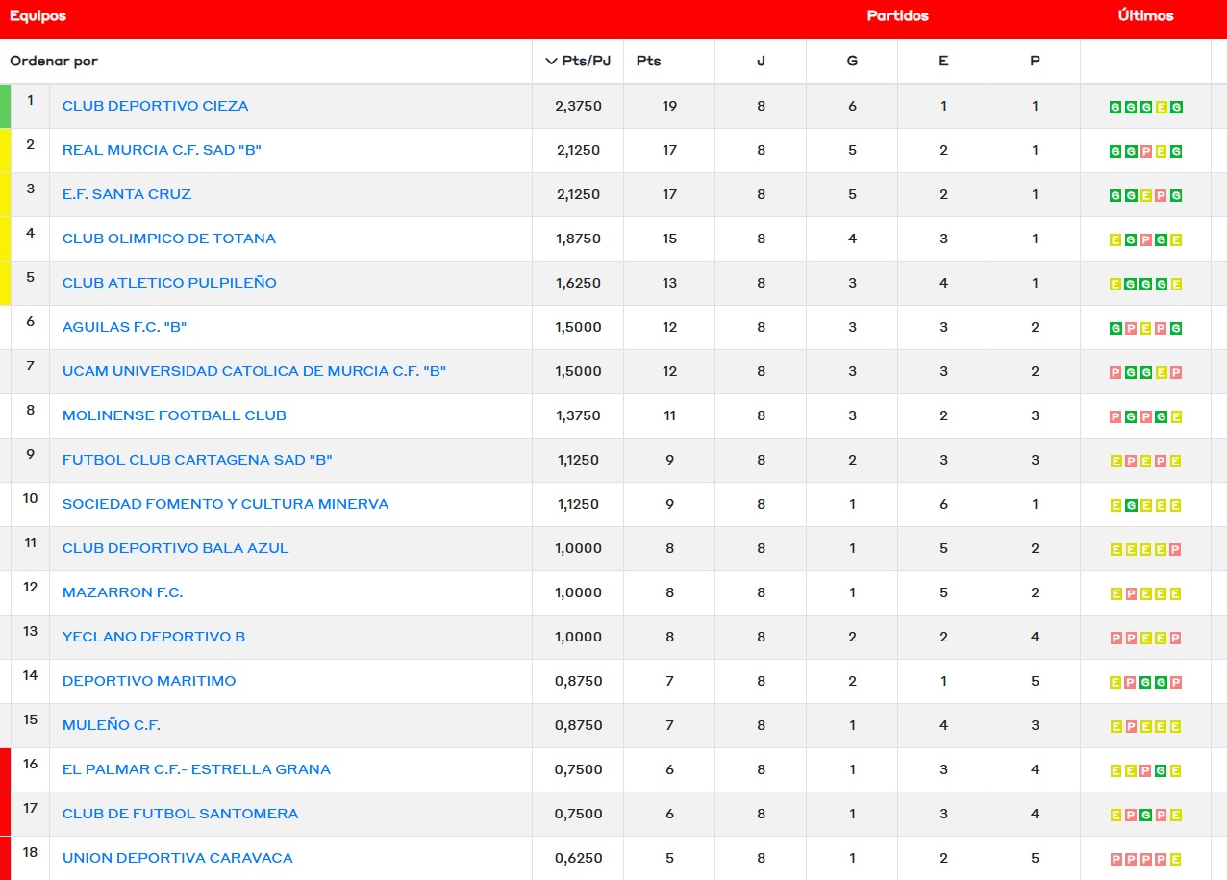
Task: Select the Partidos header section
Action: pos(897,16)
